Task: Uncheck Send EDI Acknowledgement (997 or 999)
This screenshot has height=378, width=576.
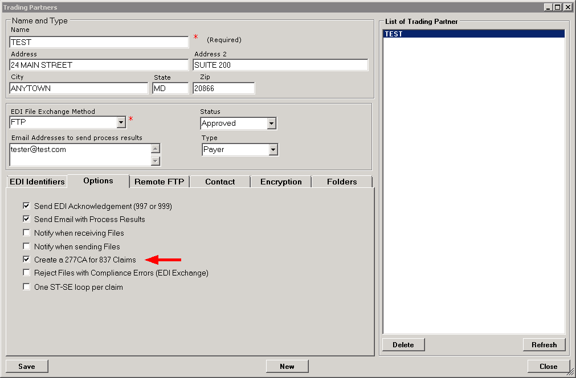Action: click(26, 206)
